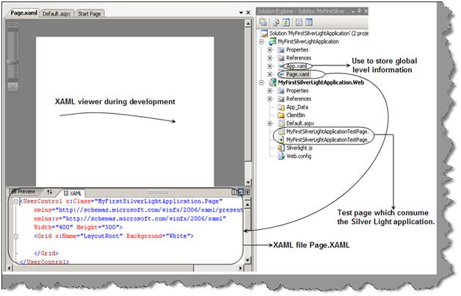This screenshot has width=461, height=296.
Task: Click the Show All Files toolbar icon
Action: tap(275, 22)
